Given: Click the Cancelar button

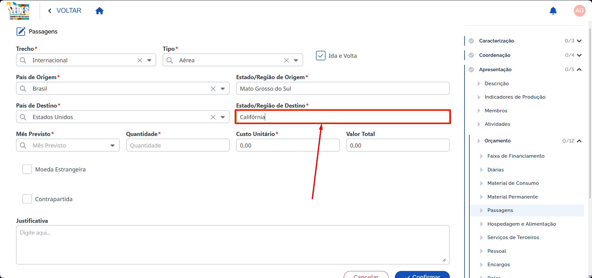Looking at the screenshot, I should [x=366, y=275].
